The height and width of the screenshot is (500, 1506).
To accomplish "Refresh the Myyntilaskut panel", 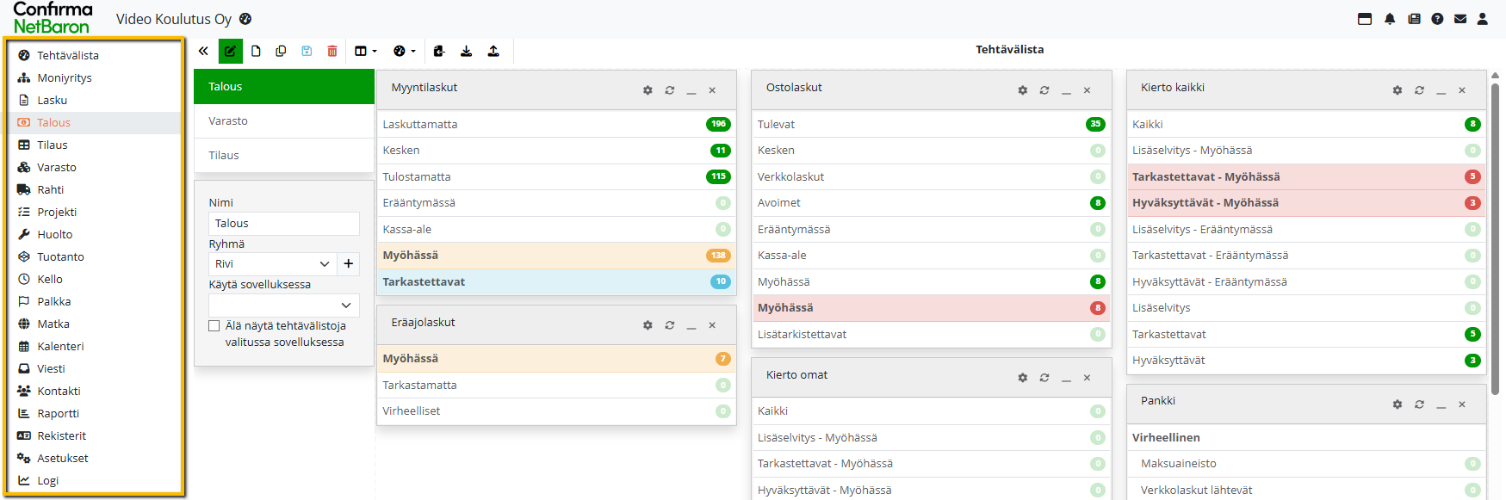I will click(669, 90).
